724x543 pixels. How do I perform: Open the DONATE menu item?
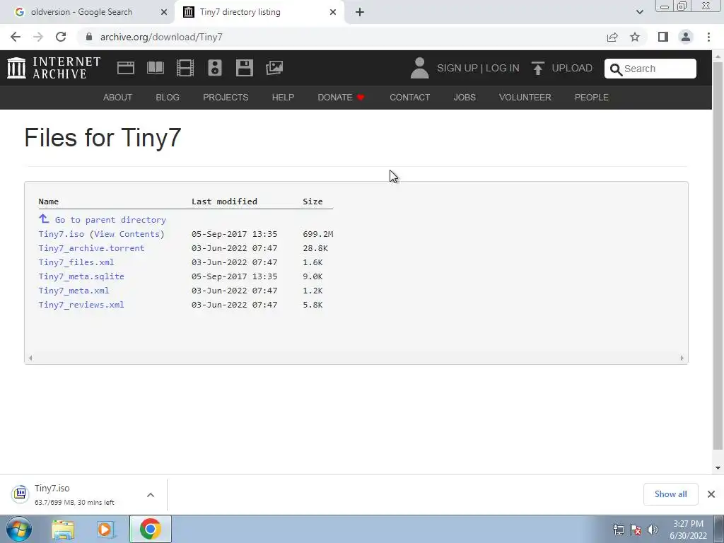click(341, 98)
